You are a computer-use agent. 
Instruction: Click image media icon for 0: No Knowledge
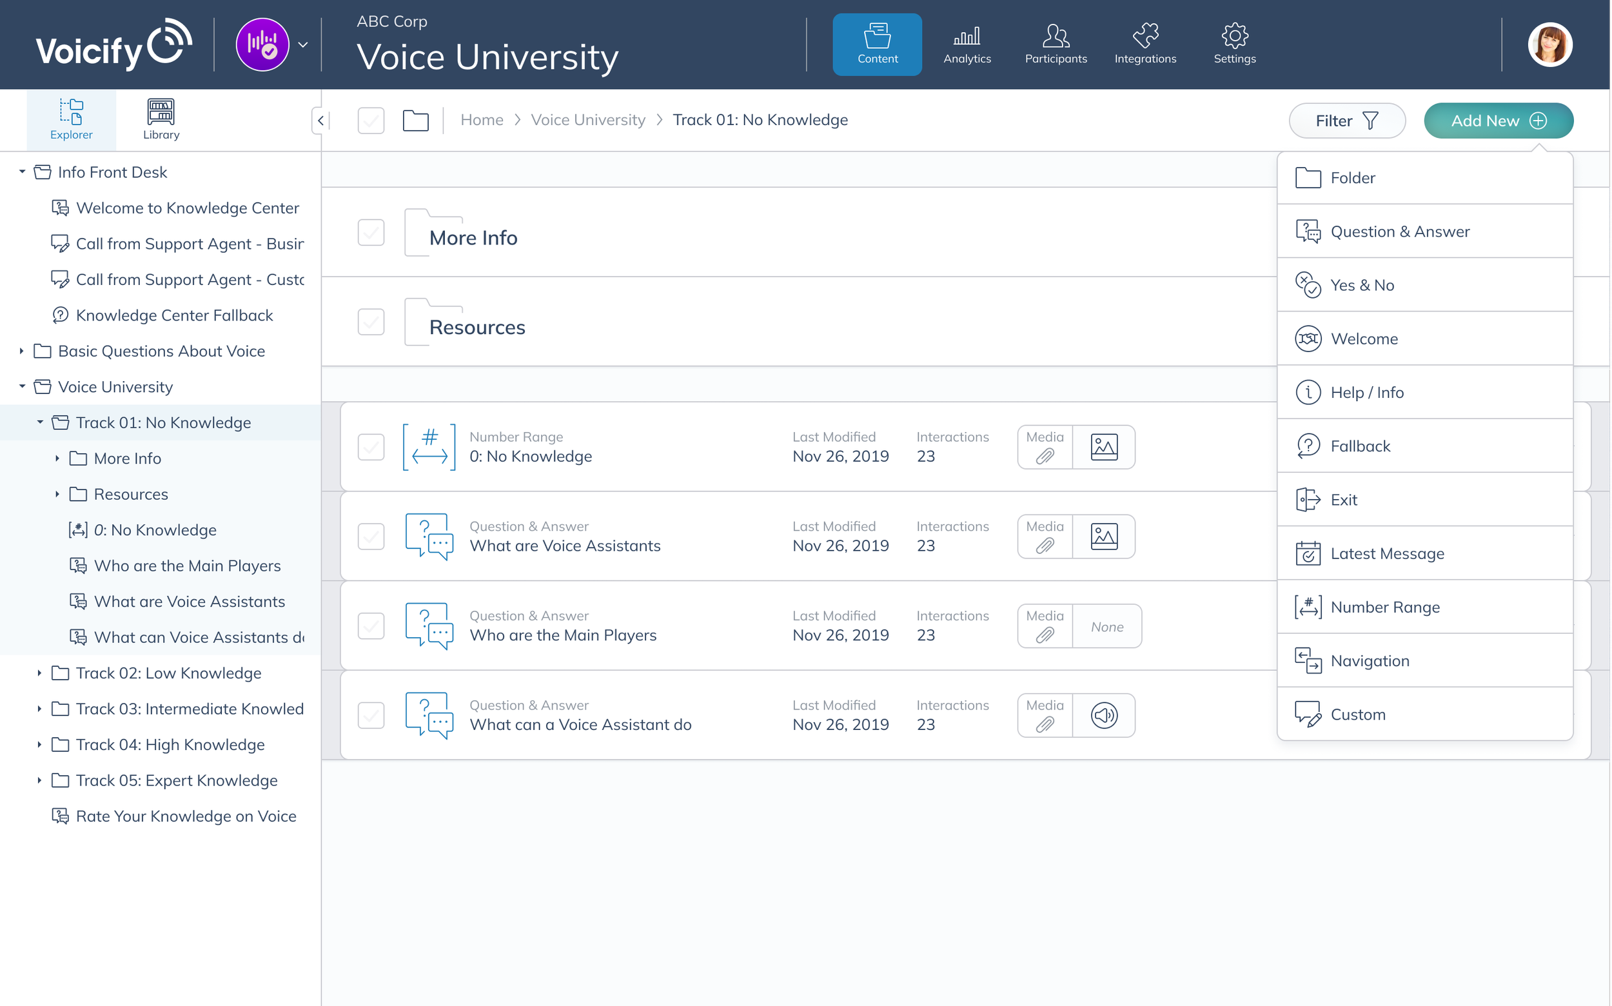(1104, 447)
